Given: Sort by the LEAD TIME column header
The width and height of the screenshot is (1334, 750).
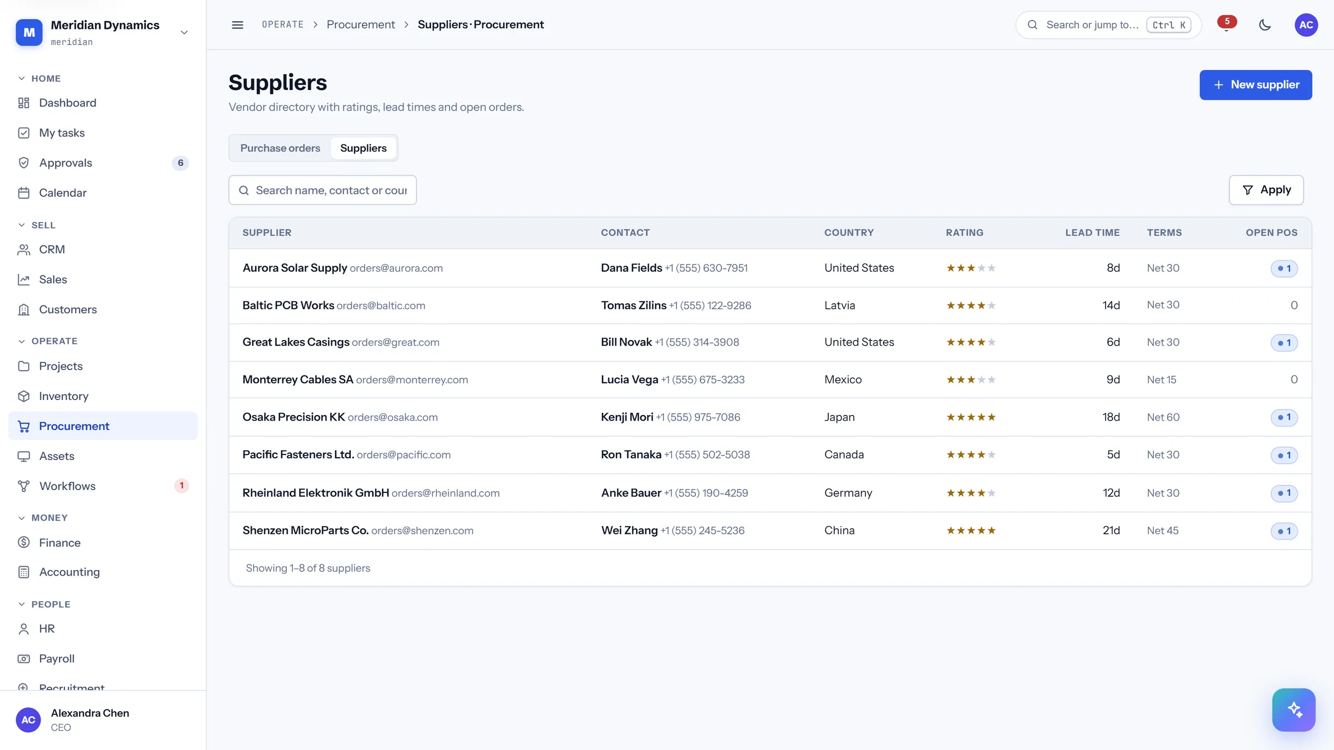Looking at the screenshot, I should coord(1092,233).
